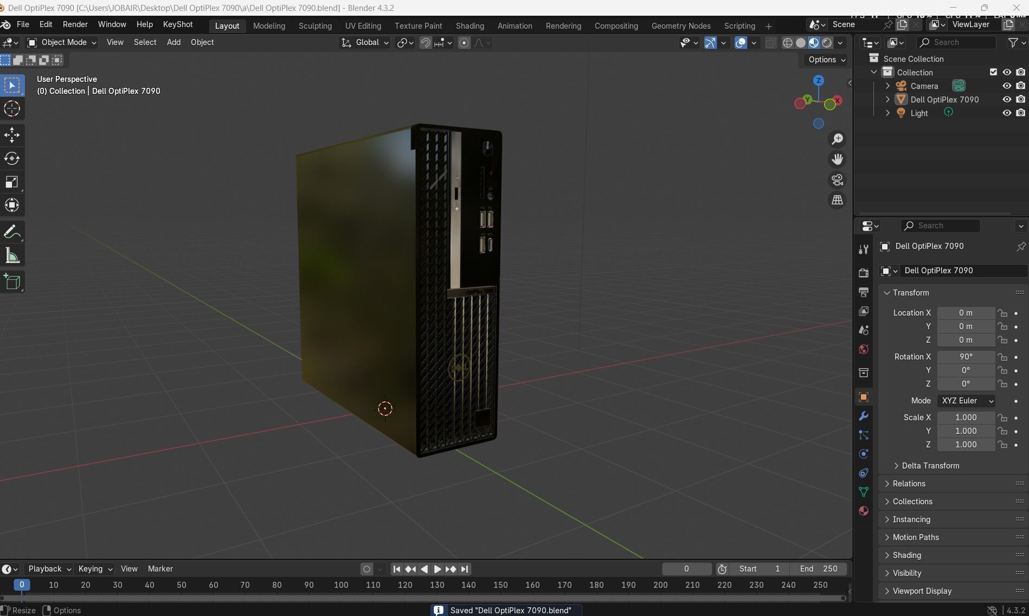Click the Z axis on navigation gizmo
The height and width of the screenshot is (616, 1029).
(819, 80)
